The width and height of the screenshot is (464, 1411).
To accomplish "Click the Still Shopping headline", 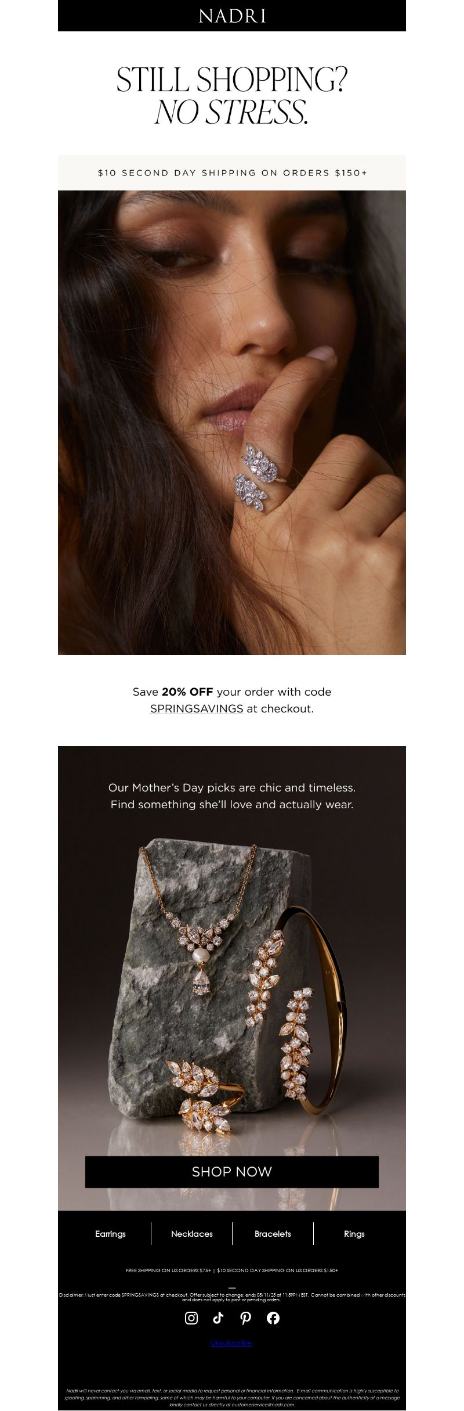I will click(232, 96).
